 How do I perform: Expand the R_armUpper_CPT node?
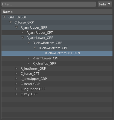[x=23, y=33]
